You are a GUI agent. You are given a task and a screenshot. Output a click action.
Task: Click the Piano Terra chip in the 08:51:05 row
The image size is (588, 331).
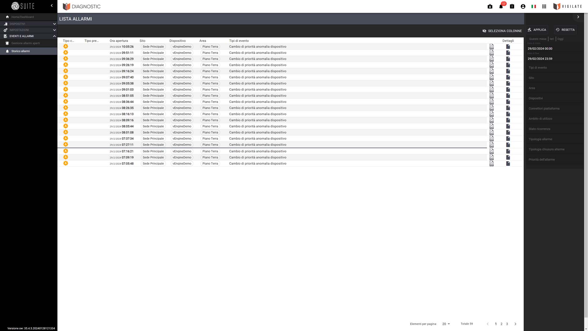click(210, 96)
